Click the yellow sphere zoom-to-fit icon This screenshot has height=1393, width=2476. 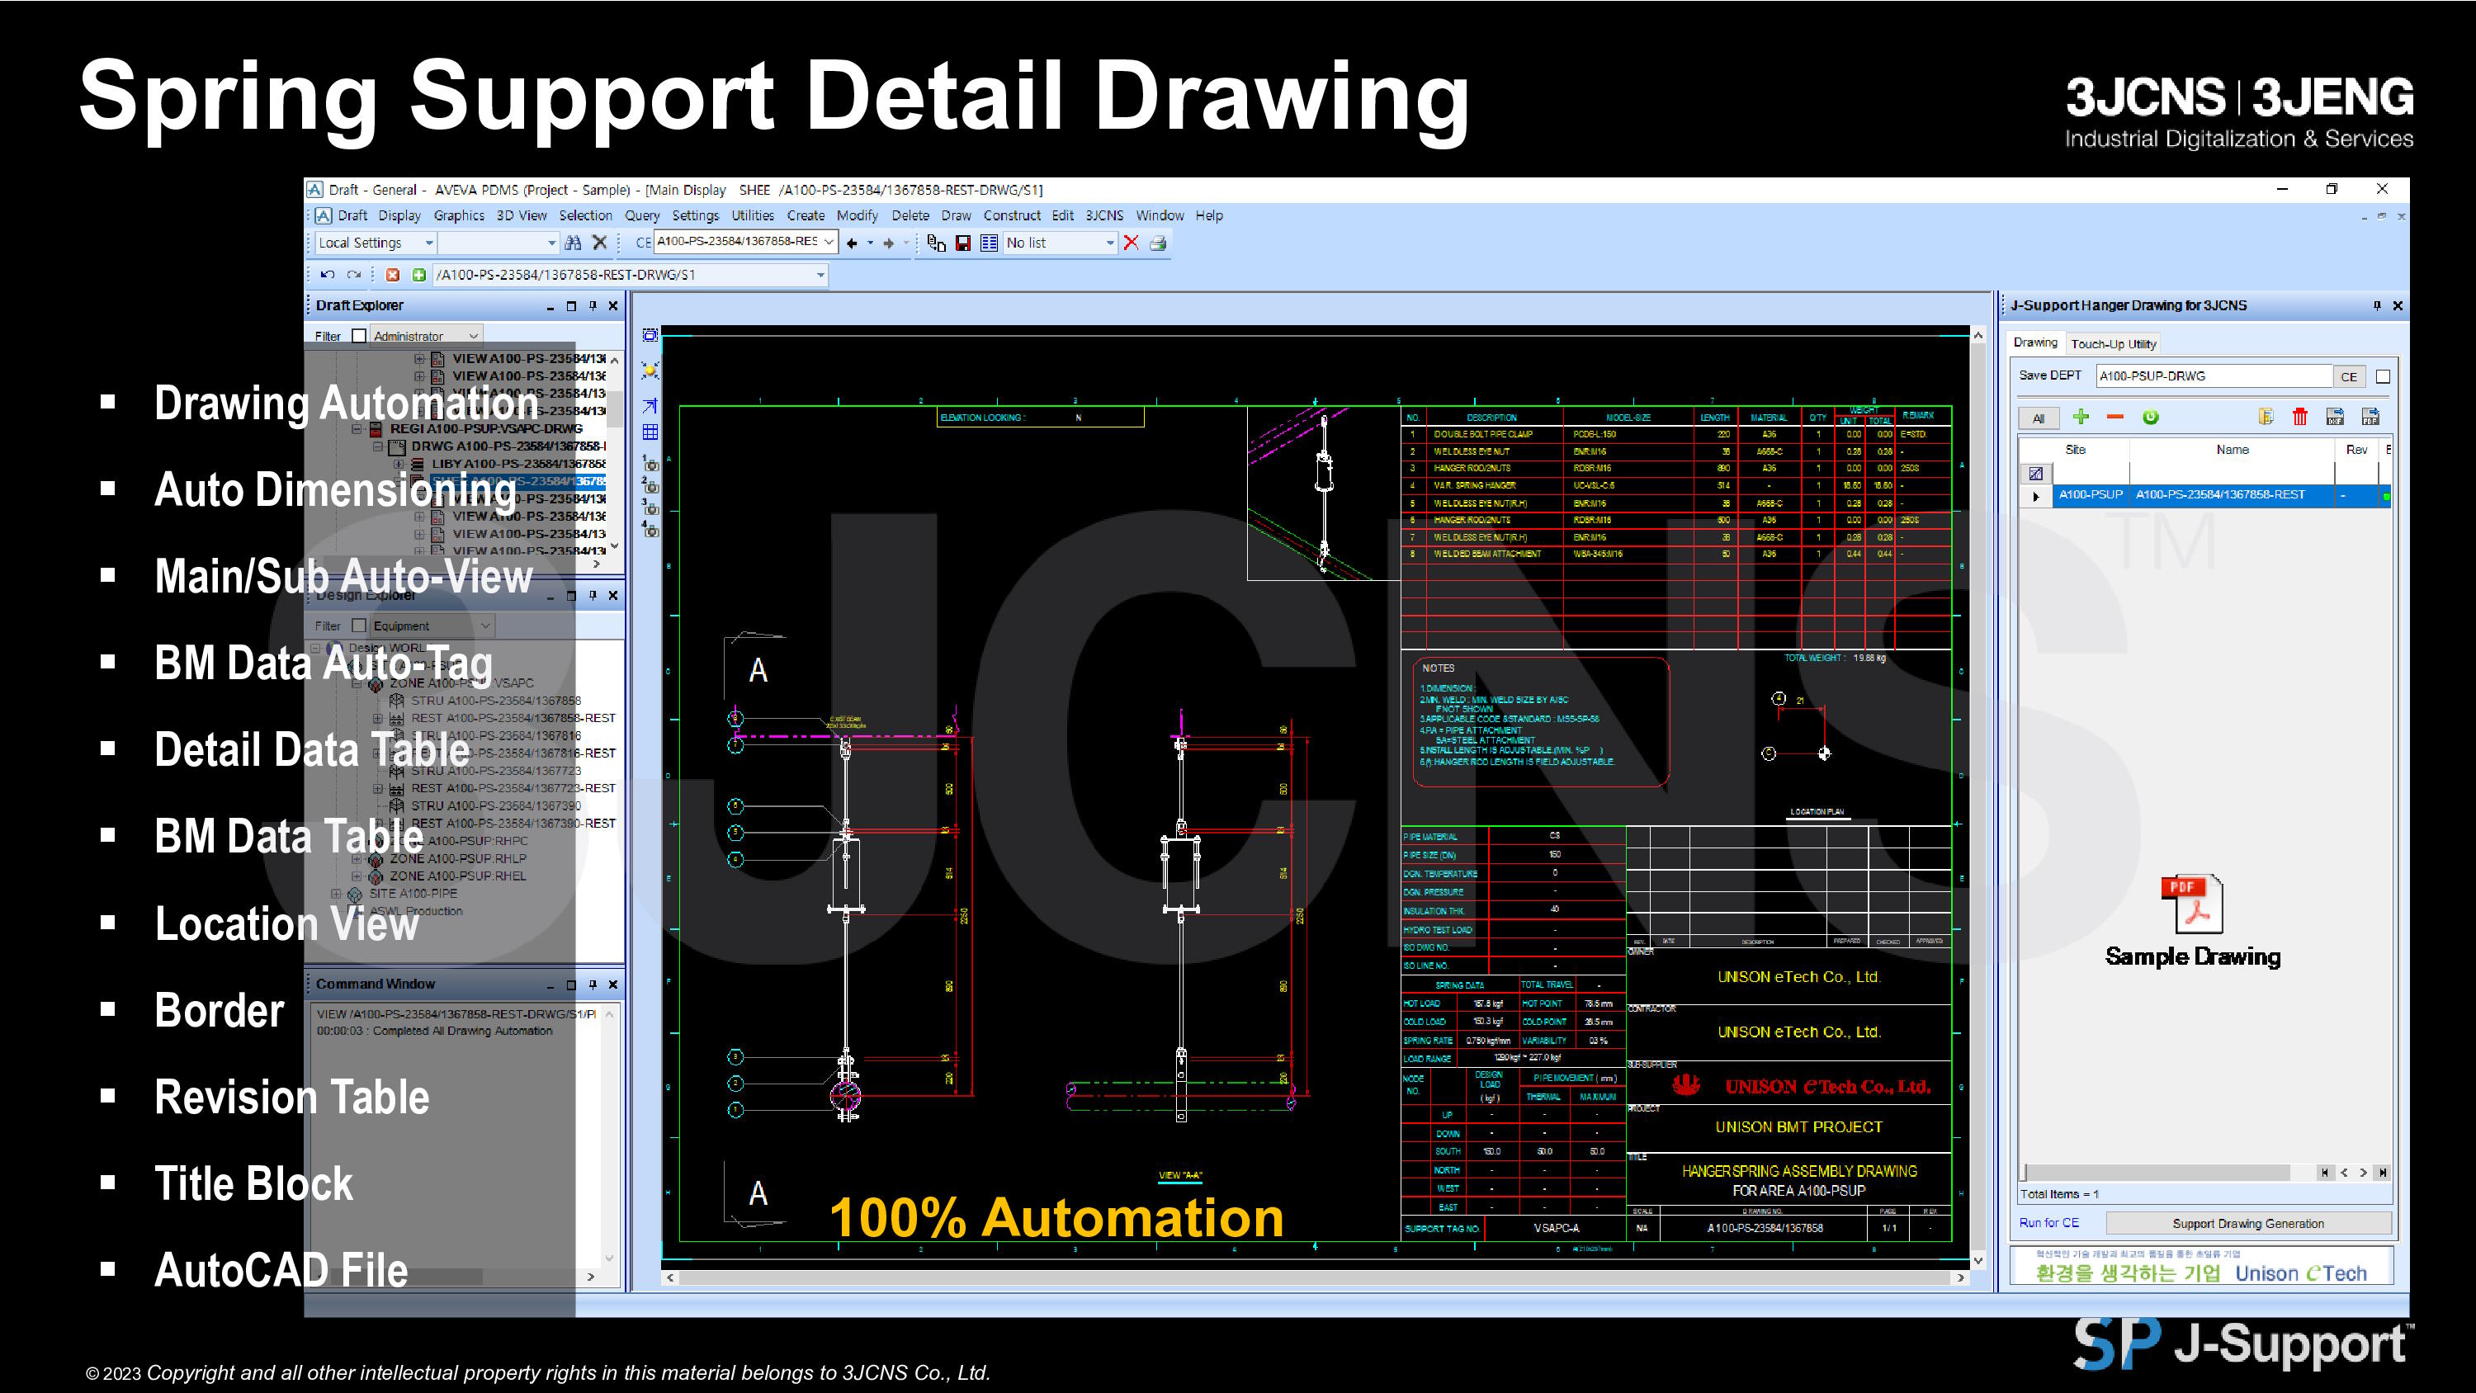(650, 371)
